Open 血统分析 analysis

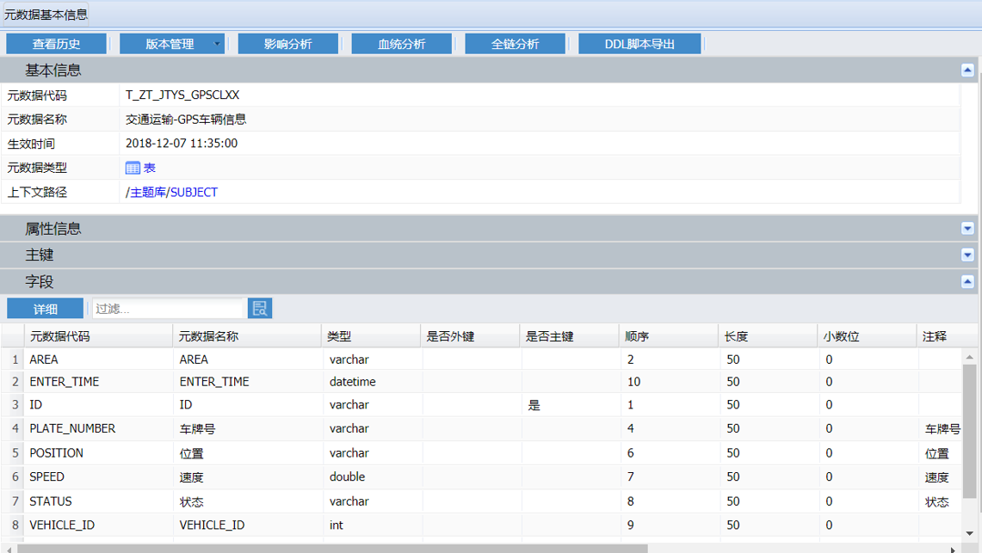click(x=402, y=44)
